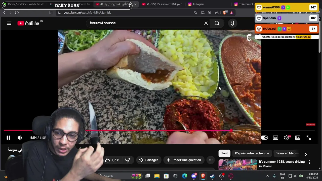Open File Explorer on the taskbar
322x181 pixels.
coord(157,176)
